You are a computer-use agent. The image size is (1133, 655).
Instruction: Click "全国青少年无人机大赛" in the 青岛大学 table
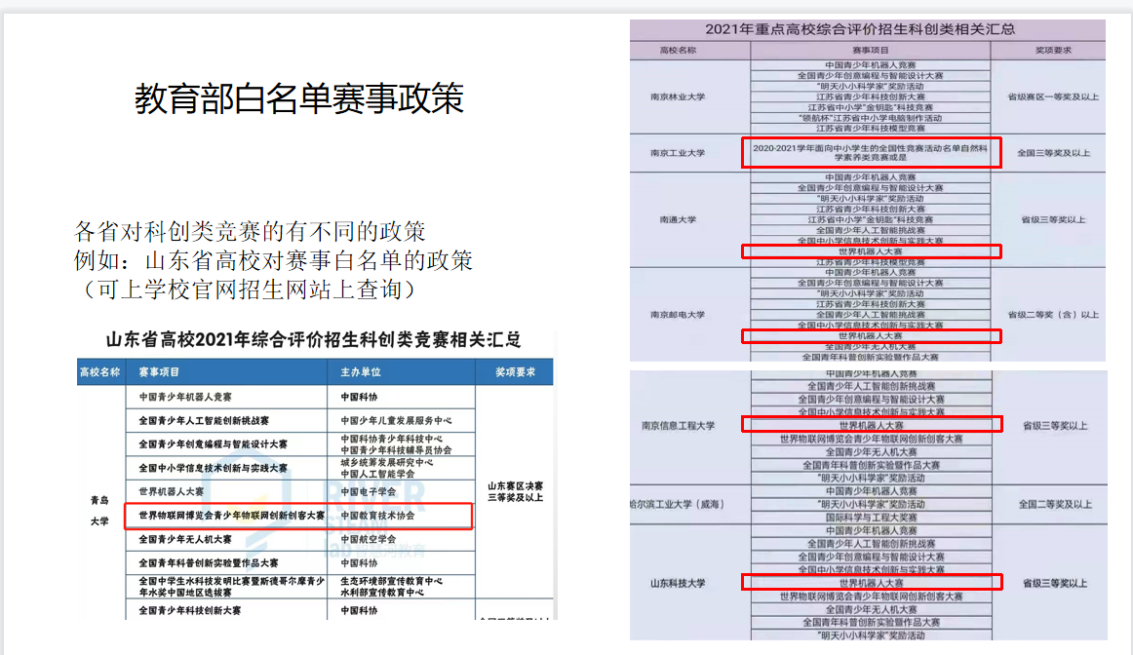coord(185,539)
